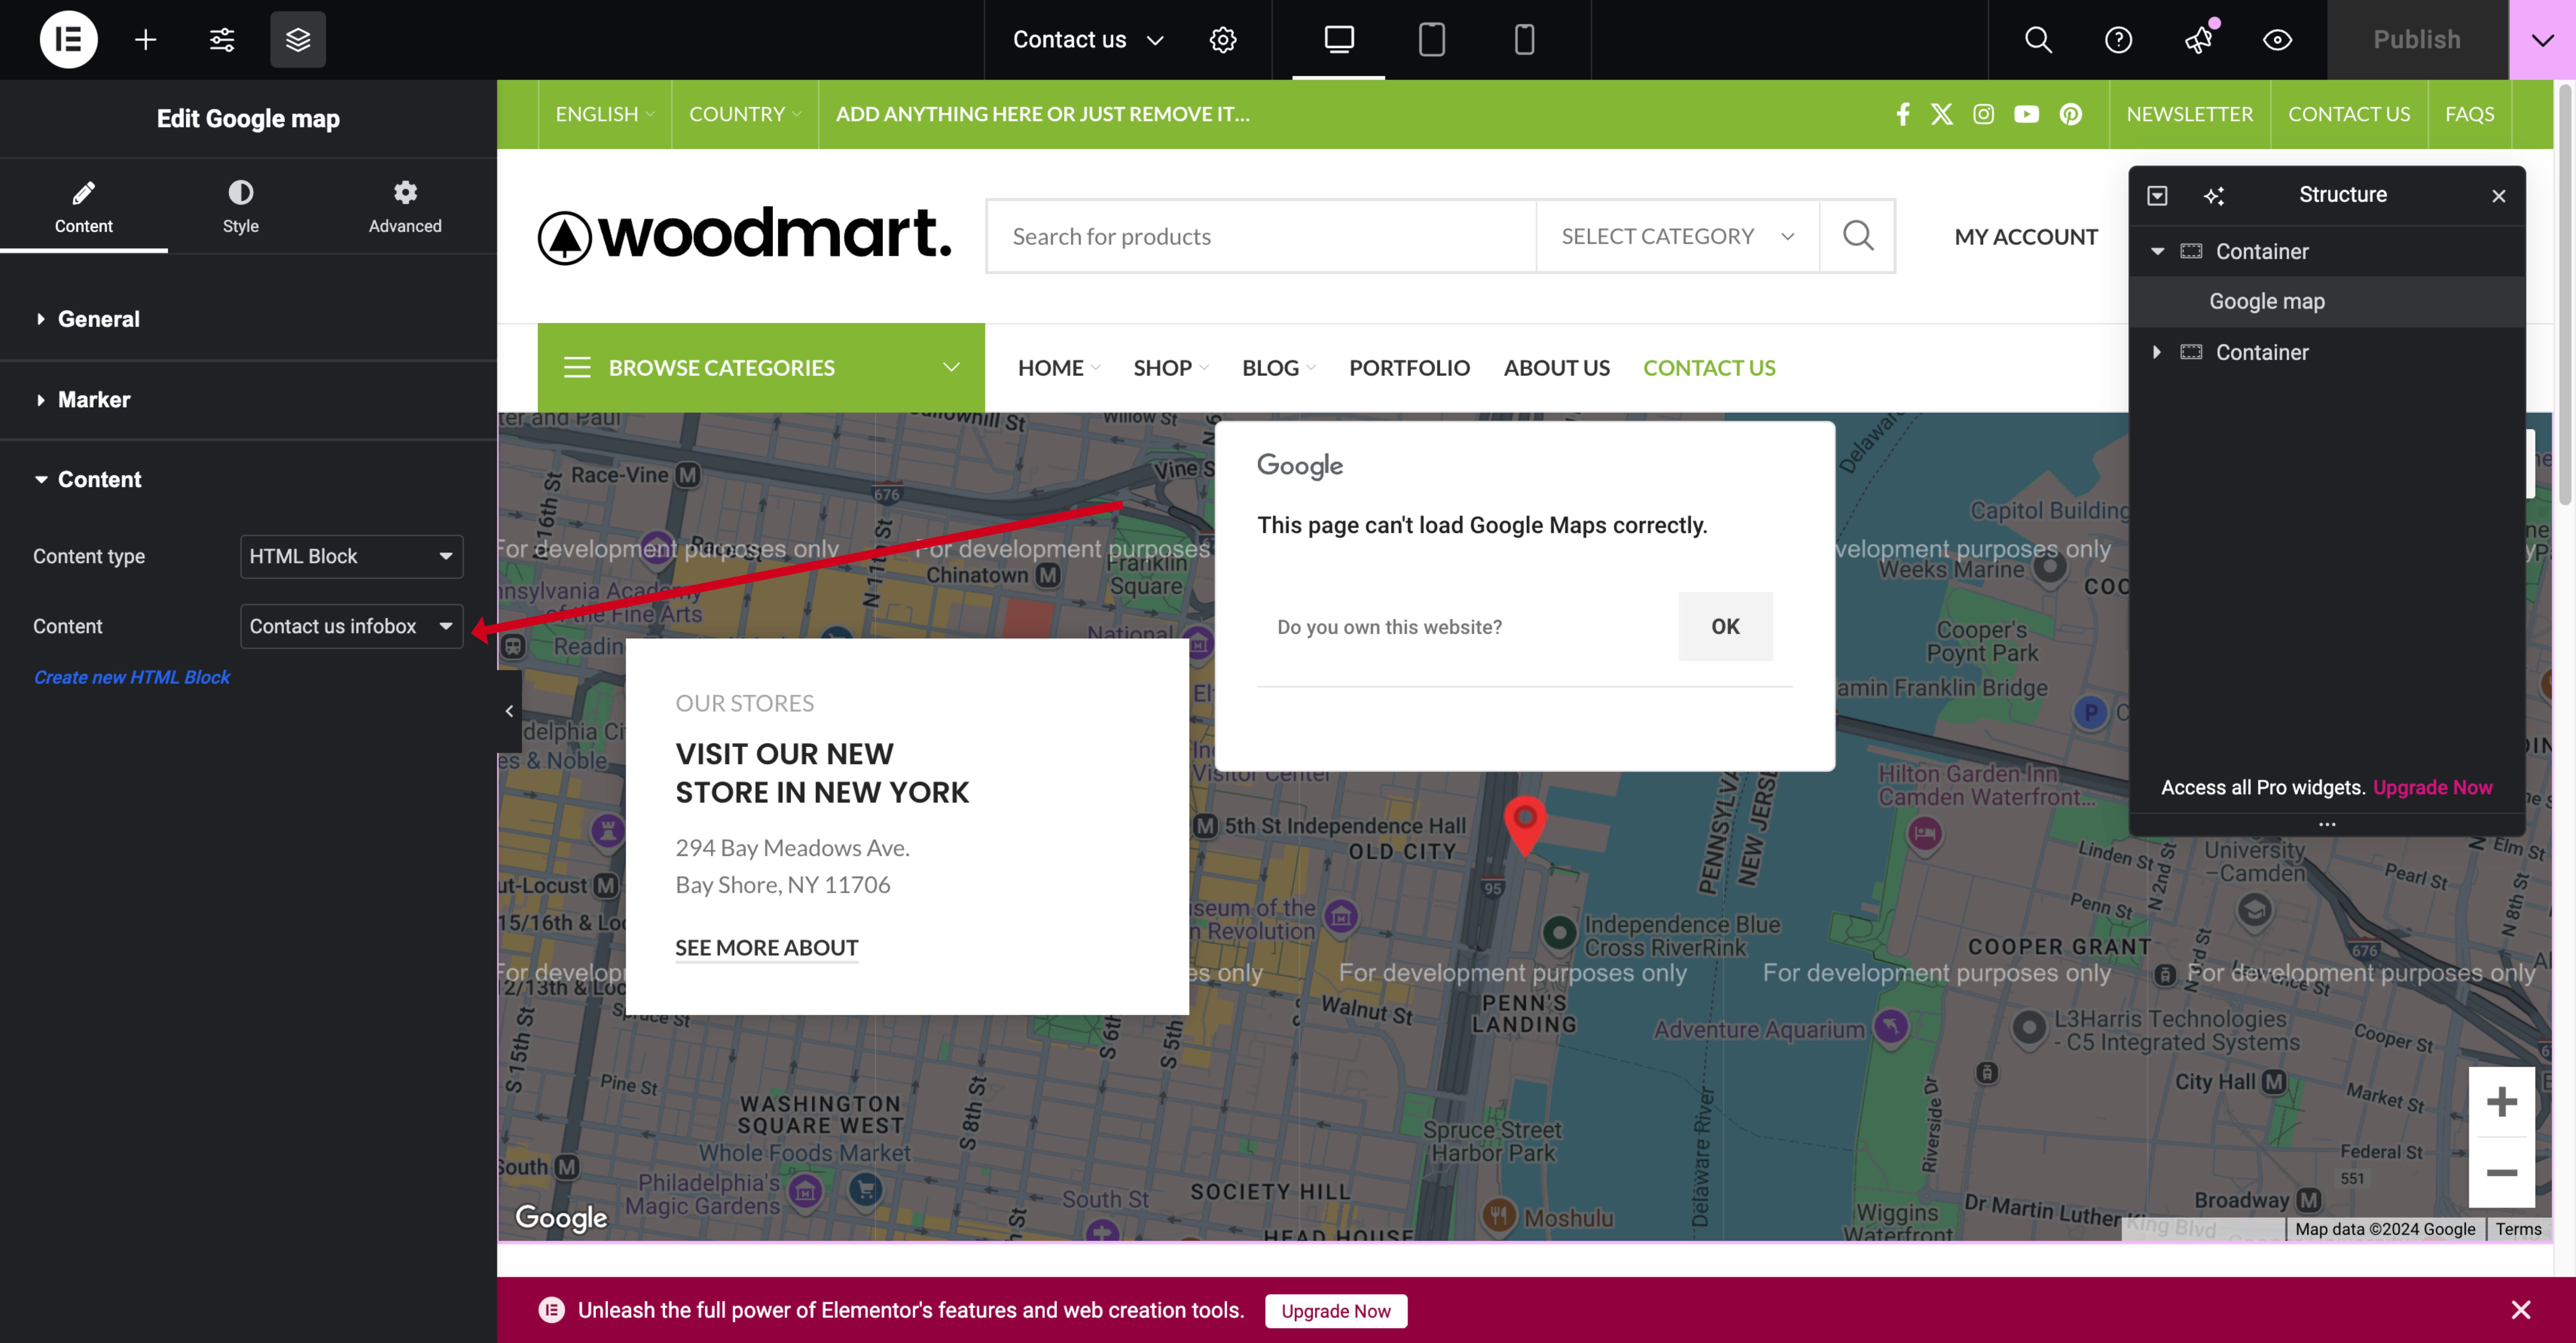This screenshot has width=2576, height=1343.
Task: Open the YouTube social icon
Action: pyautogui.click(x=2027, y=114)
